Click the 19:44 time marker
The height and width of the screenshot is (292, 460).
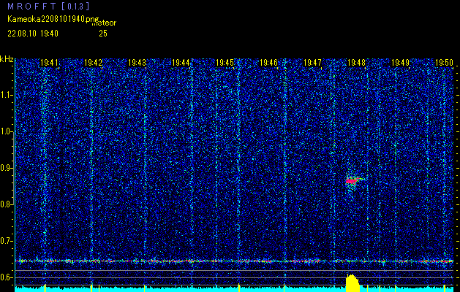[x=181, y=62]
